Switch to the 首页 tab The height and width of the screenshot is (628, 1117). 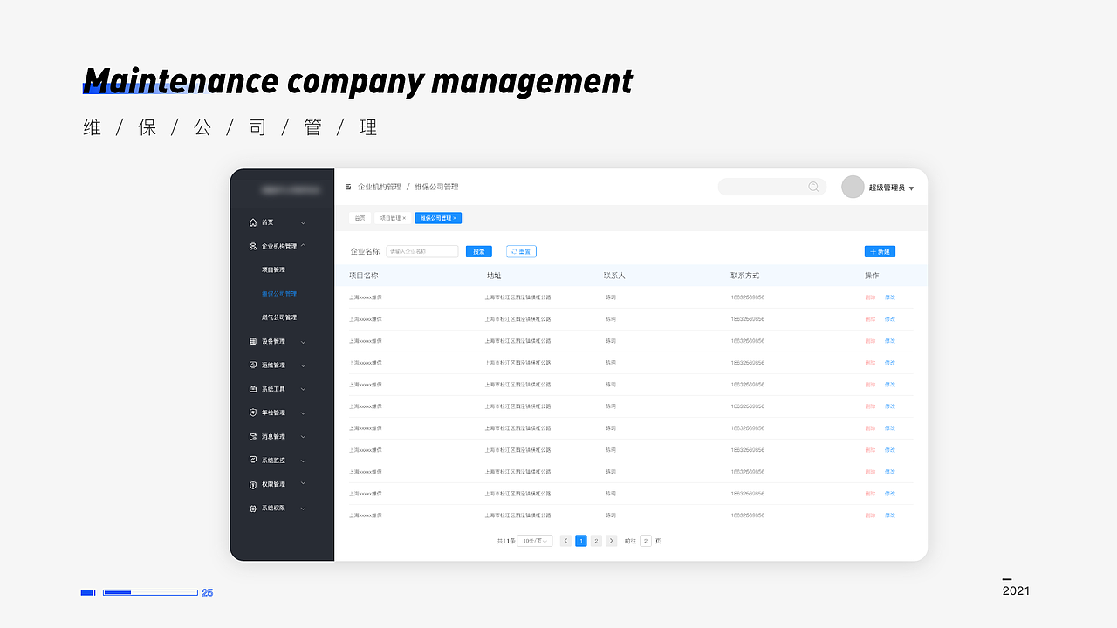360,218
